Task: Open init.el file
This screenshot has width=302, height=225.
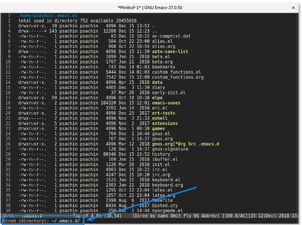Action: pyautogui.click(x=162, y=164)
